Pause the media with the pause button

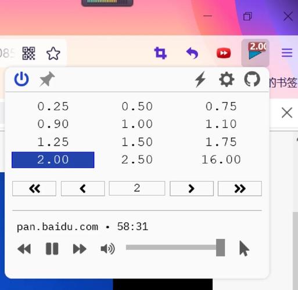52,249
